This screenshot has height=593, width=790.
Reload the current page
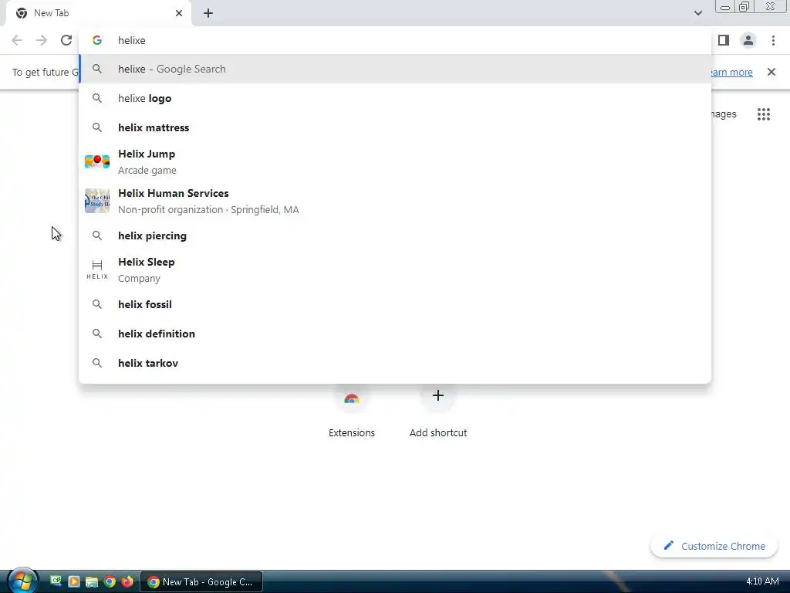pyautogui.click(x=66, y=40)
